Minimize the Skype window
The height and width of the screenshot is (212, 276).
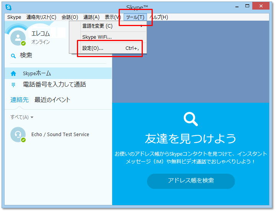[x=237, y=7]
